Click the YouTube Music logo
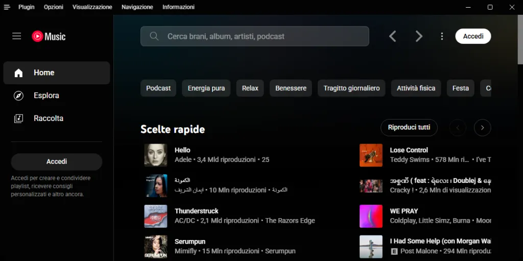 [x=49, y=36]
